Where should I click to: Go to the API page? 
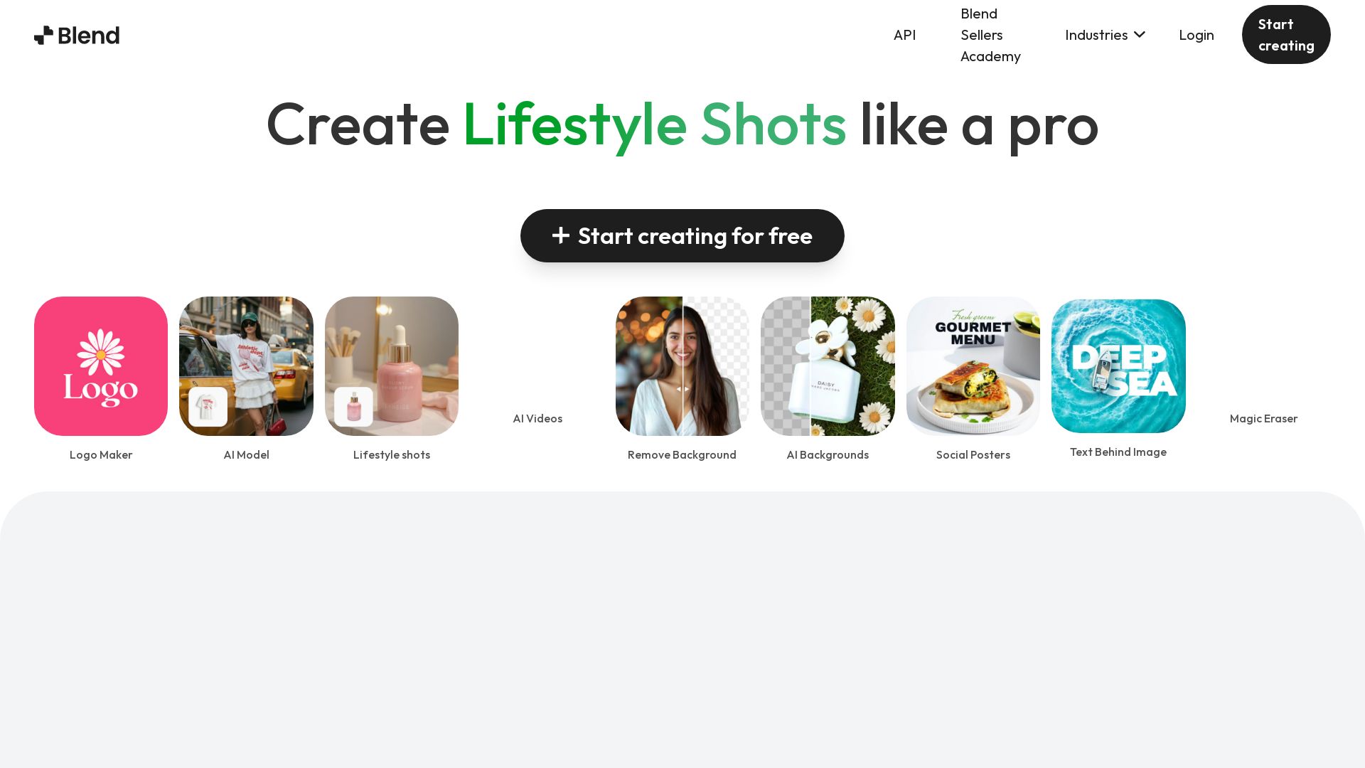904,35
